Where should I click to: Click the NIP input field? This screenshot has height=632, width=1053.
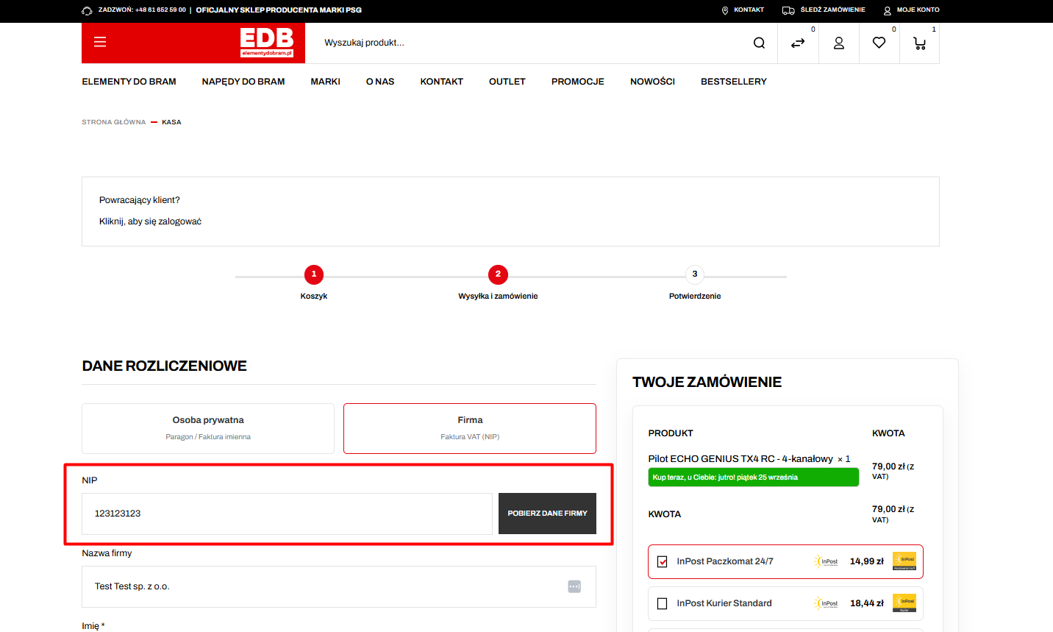[x=287, y=514]
